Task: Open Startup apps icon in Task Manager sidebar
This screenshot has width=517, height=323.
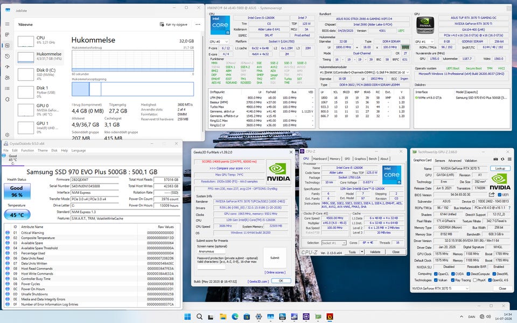Action: click(7, 67)
